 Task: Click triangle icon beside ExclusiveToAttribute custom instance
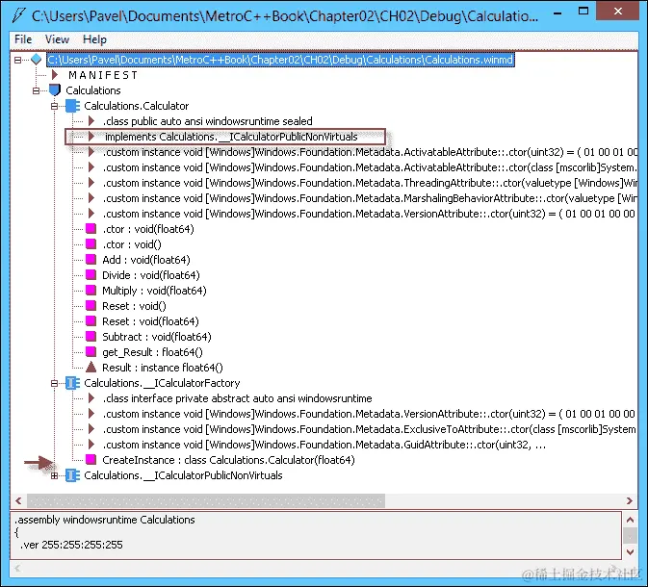coord(91,429)
